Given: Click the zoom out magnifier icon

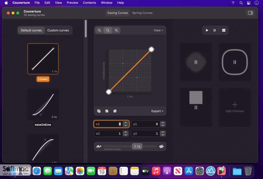Looking at the screenshot, I should (x=99, y=30).
